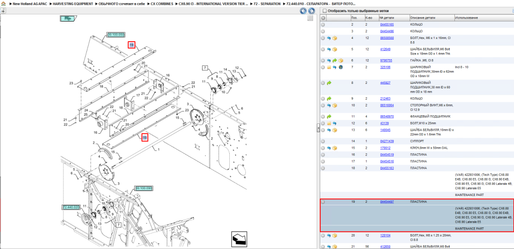Click the round add button for part 84454519
The image size is (514, 249).
click(323, 154)
